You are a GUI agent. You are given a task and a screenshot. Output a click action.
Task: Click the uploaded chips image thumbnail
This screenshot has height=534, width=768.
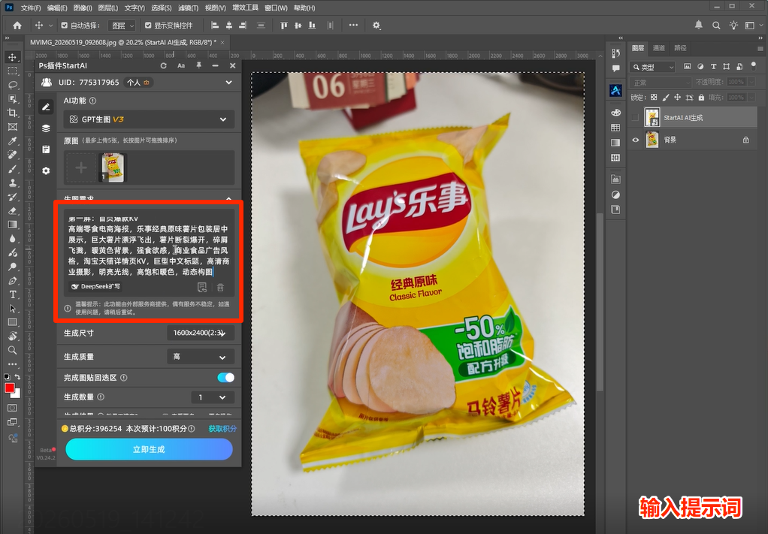(x=113, y=167)
